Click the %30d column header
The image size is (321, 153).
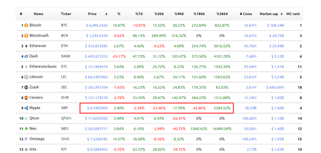159,14
